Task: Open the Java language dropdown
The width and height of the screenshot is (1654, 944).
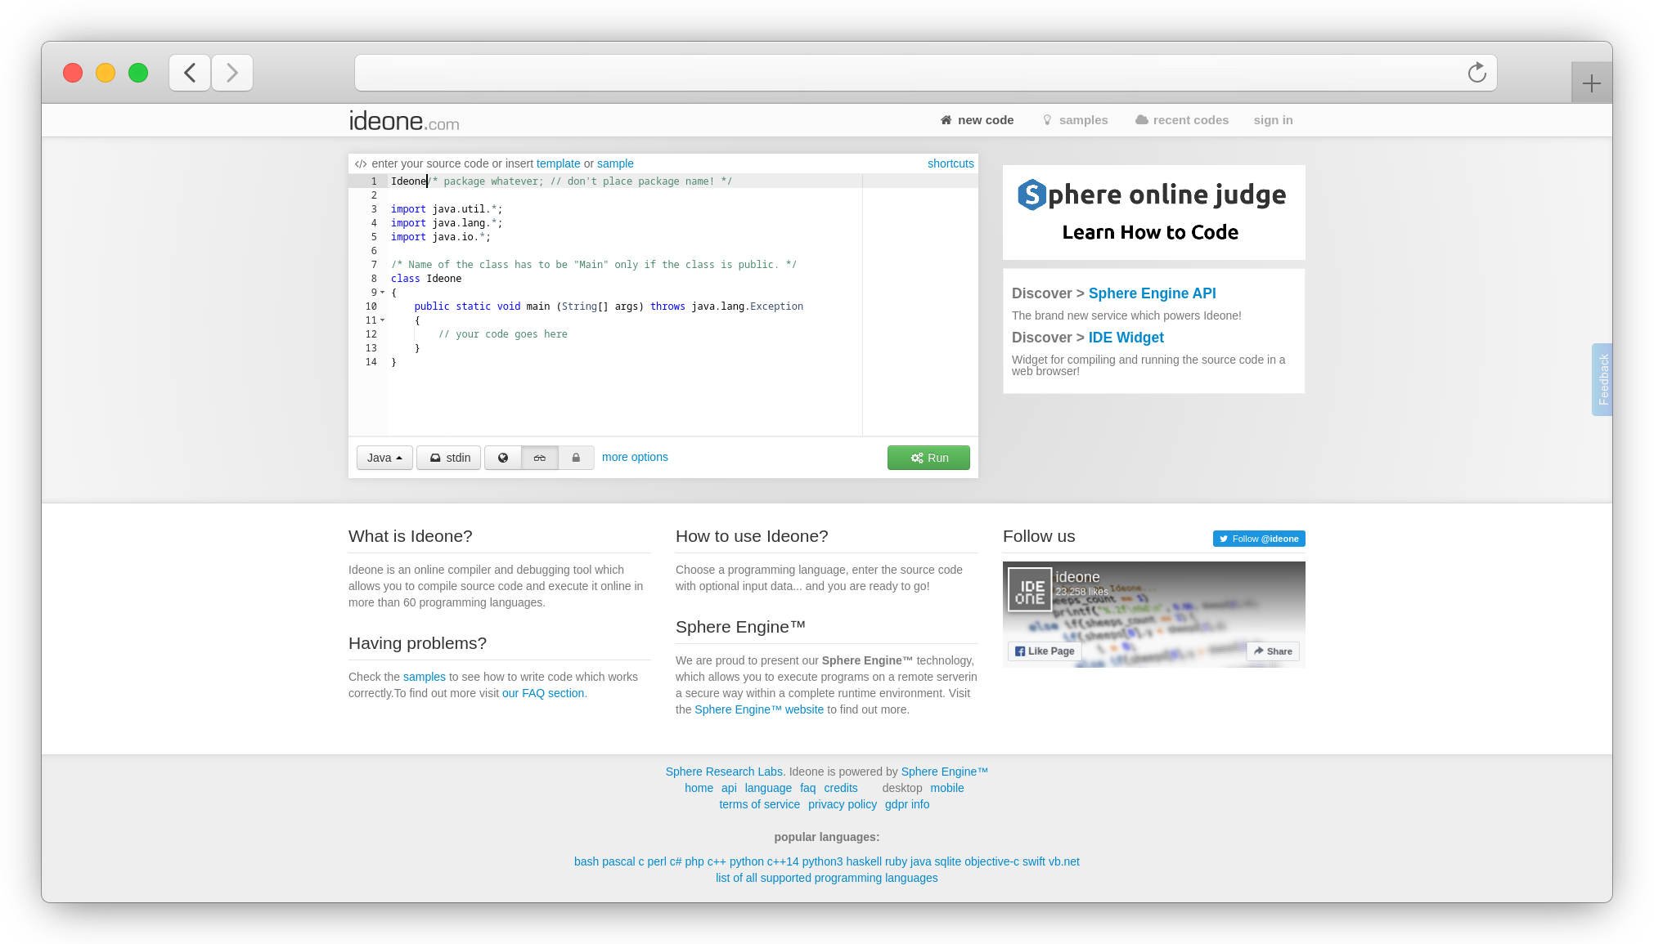Action: coord(384,458)
